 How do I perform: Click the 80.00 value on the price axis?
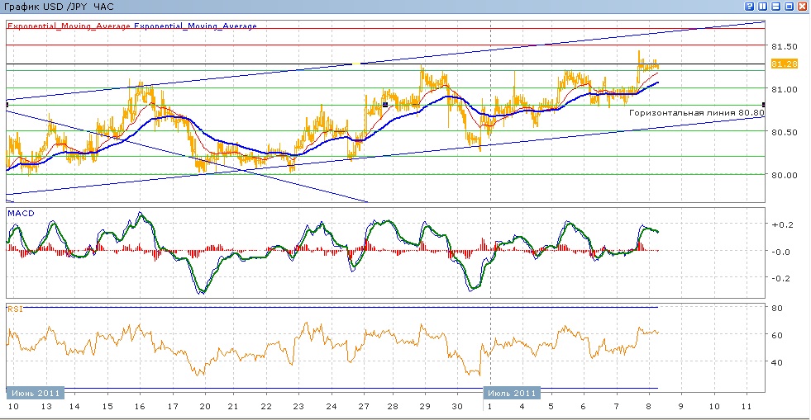783,175
